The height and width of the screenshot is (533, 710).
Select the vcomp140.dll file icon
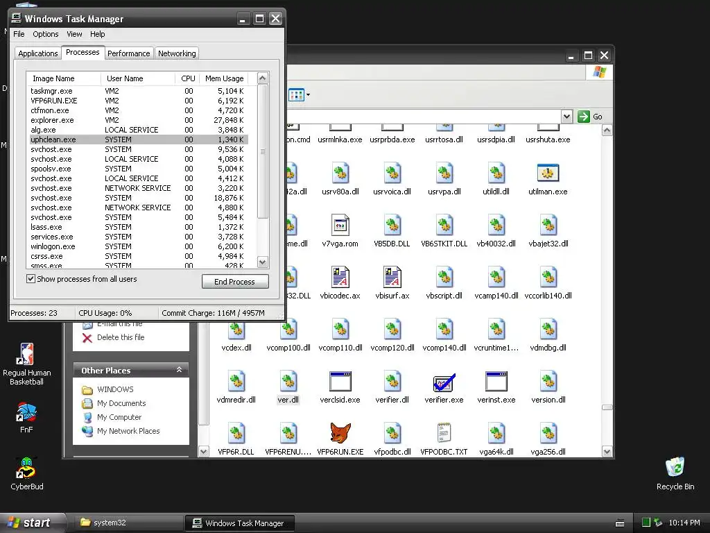[444, 330]
